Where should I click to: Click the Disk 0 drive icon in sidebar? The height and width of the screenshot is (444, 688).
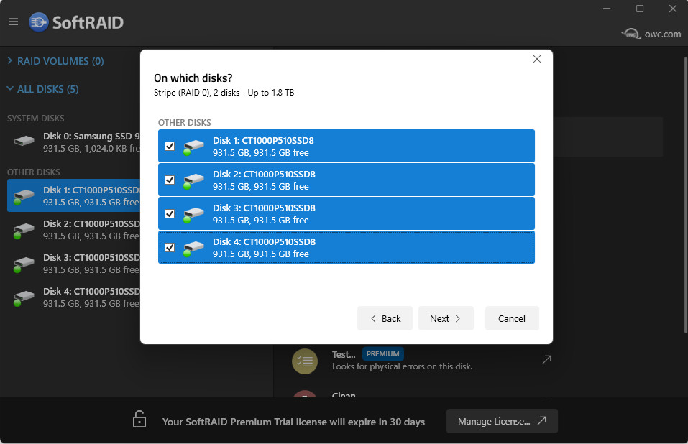[x=24, y=141]
